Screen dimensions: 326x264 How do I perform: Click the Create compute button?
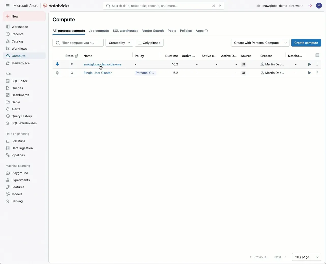306,43
